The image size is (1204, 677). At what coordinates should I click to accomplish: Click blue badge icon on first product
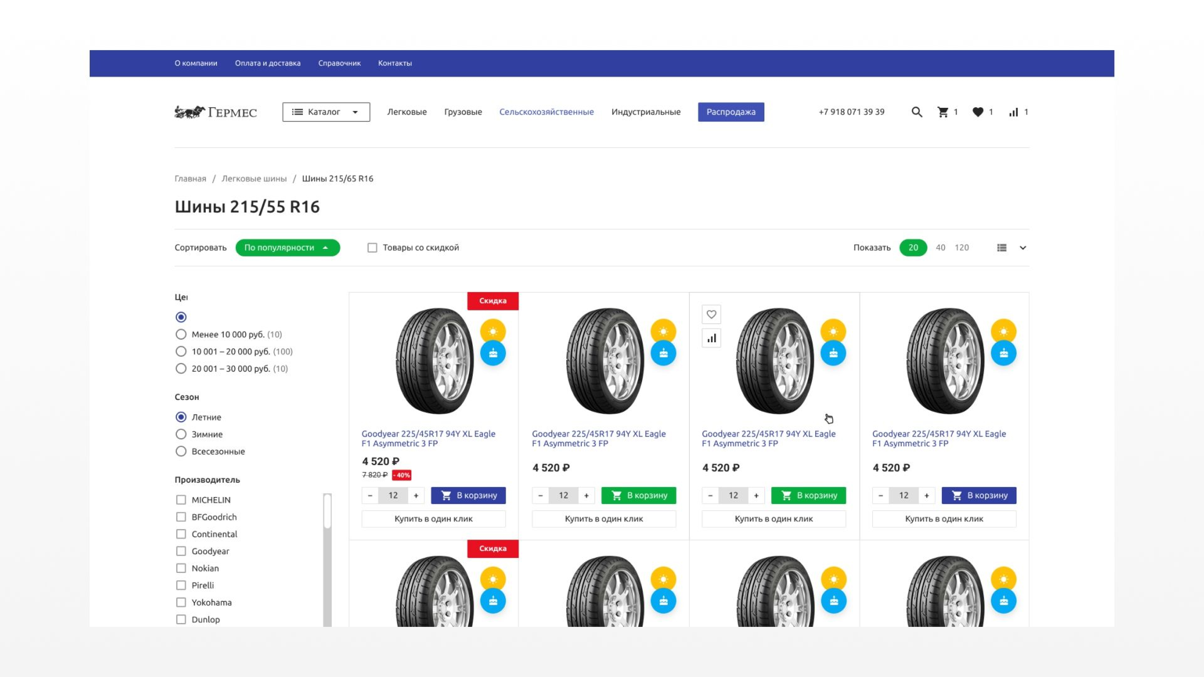pyautogui.click(x=493, y=353)
